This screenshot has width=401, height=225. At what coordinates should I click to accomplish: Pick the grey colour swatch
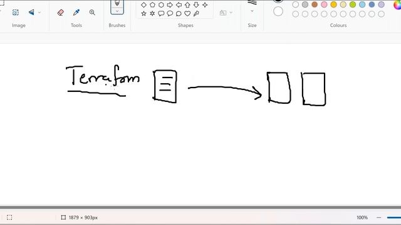[x=305, y=4]
